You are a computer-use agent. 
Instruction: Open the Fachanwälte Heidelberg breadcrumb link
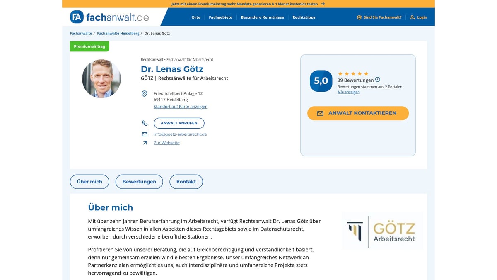[x=118, y=33]
